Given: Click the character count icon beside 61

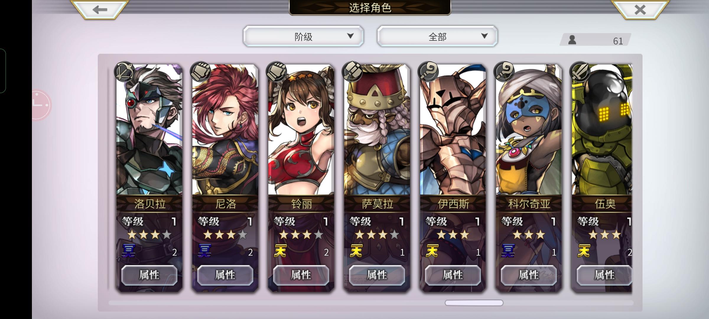Looking at the screenshot, I should click(x=572, y=40).
